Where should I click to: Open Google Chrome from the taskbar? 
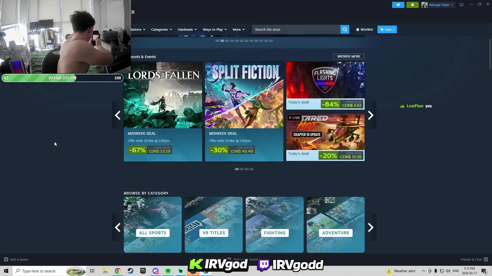pos(118,271)
